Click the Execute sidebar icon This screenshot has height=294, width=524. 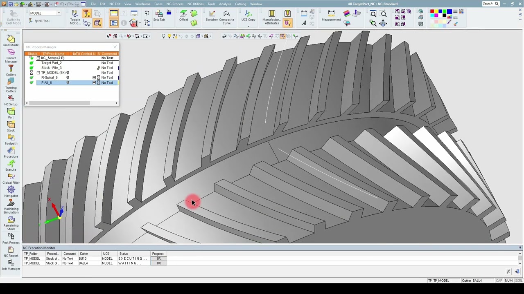[x=11, y=166]
